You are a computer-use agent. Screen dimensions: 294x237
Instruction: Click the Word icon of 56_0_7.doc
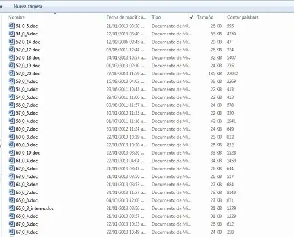pyautogui.click(x=11, y=105)
